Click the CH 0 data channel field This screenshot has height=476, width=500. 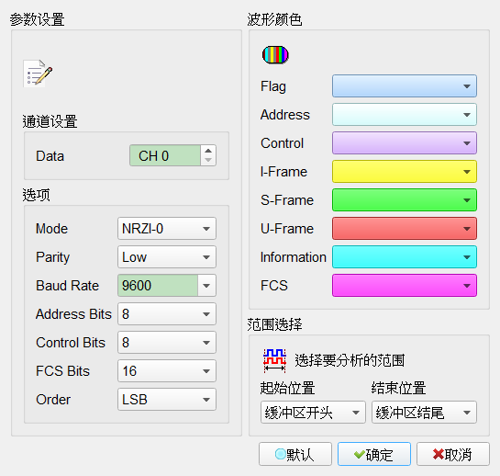click(x=165, y=155)
